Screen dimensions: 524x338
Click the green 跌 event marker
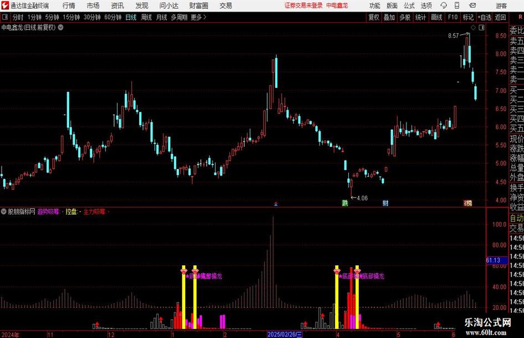(x=345, y=203)
